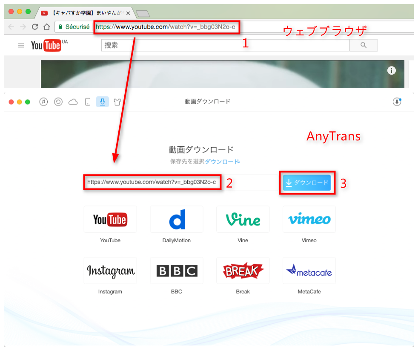Click the YouTube video player thumbnail
The height and width of the screenshot is (351, 418).
click(222, 74)
